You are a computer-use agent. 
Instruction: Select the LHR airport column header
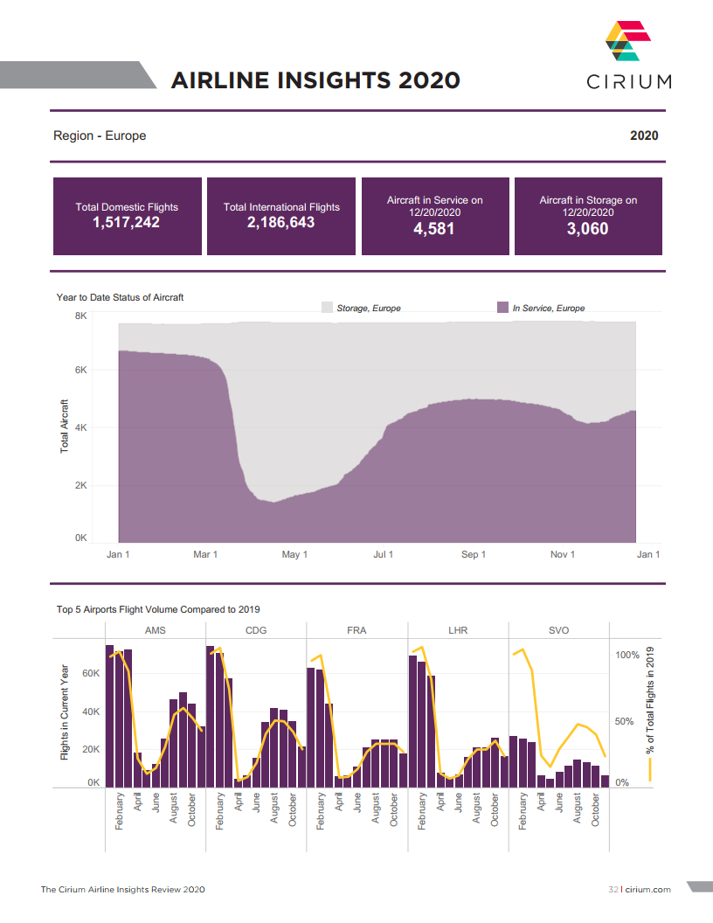coord(458,630)
